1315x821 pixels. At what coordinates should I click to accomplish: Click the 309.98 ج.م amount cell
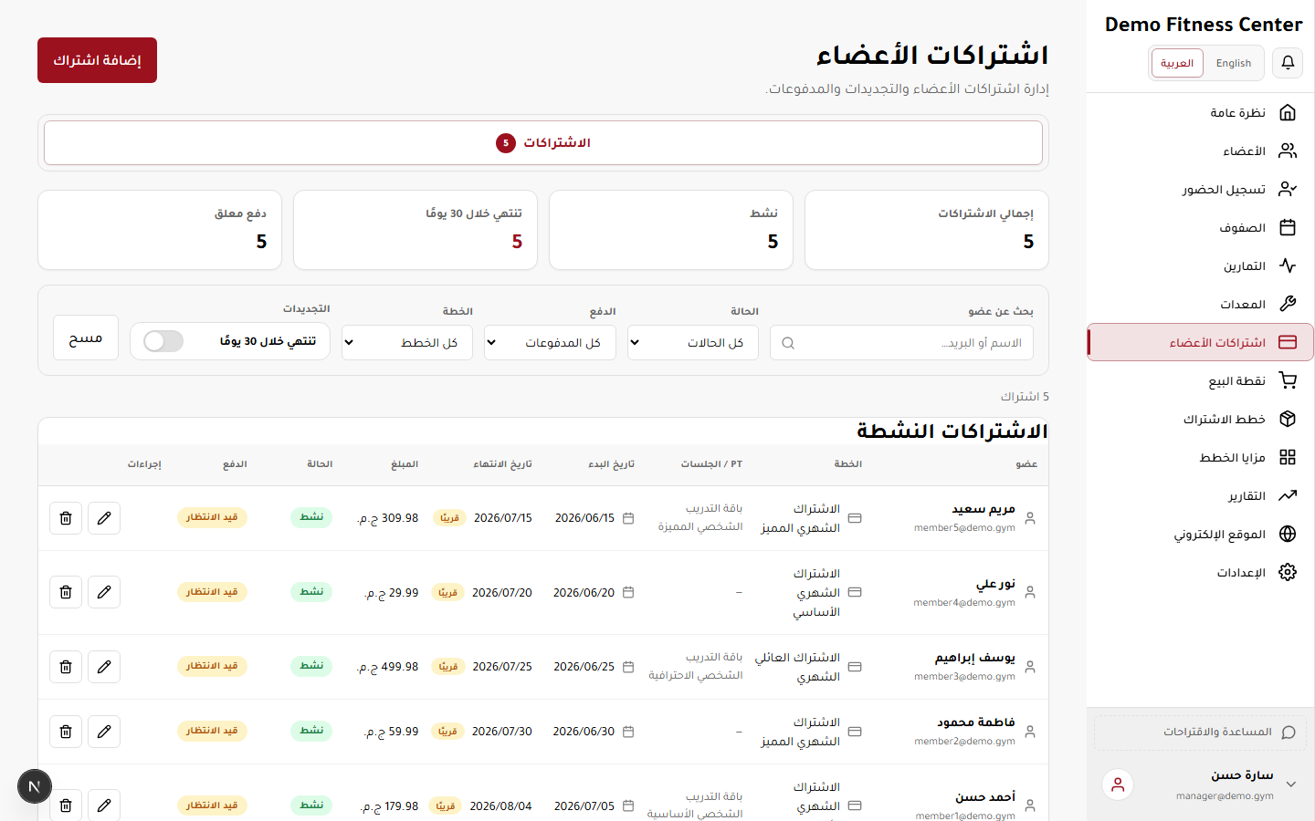(387, 518)
